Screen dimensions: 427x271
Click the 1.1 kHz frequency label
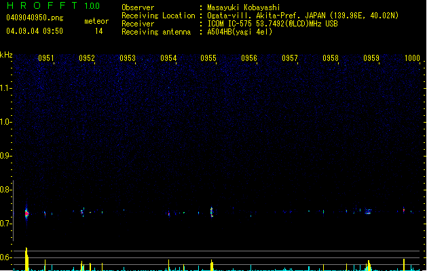click(x=5, y=88)
